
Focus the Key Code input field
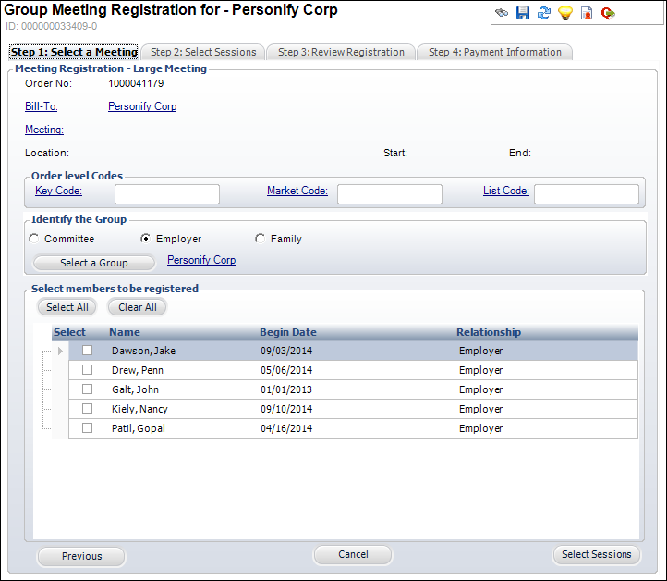(167, 194)
